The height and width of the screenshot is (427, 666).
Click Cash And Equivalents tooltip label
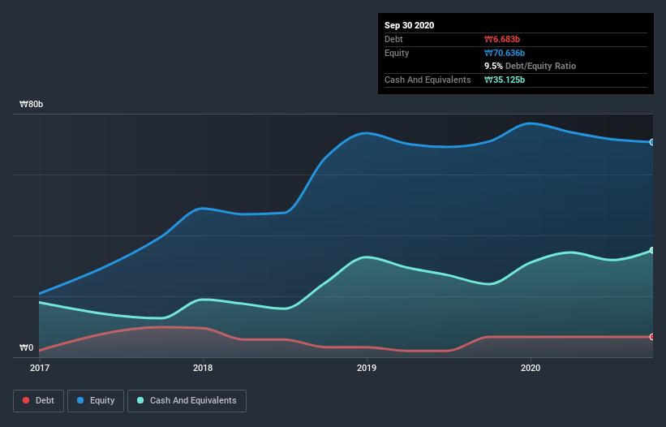[x=428, y=80]
